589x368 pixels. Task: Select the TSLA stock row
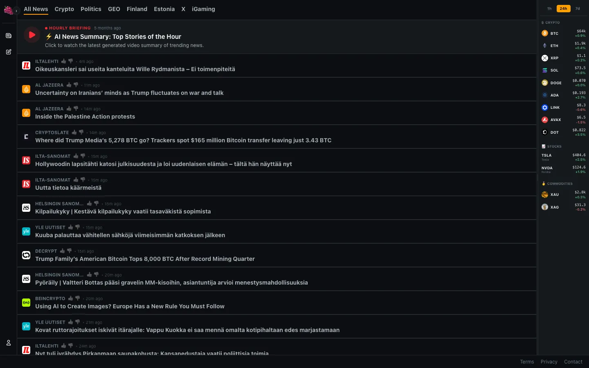[x=564, y=157]
